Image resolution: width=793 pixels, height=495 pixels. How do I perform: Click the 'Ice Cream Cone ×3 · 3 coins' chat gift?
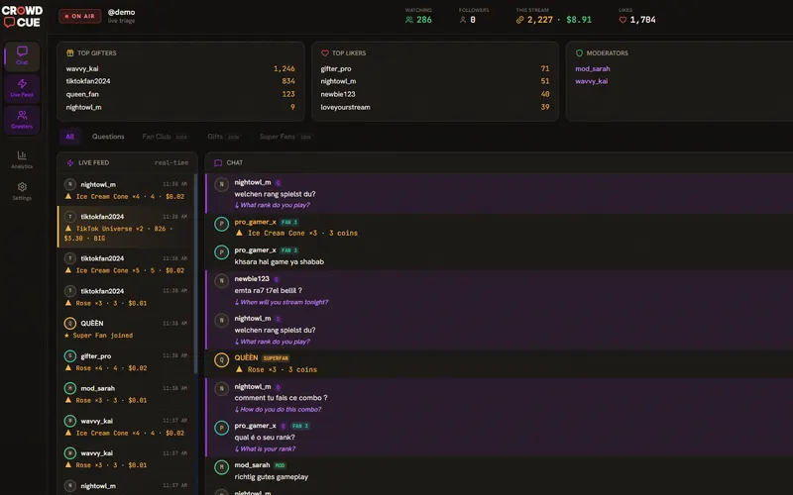coord(296,234)
